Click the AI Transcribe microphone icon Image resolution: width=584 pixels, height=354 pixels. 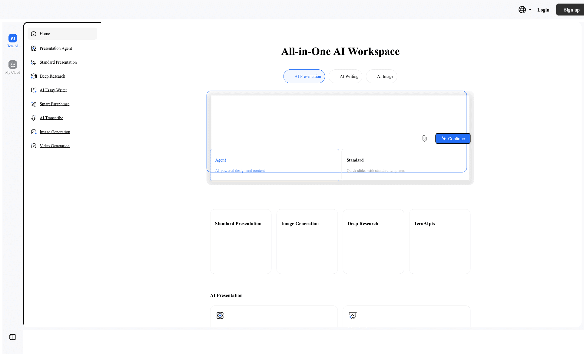coord(34,118)
